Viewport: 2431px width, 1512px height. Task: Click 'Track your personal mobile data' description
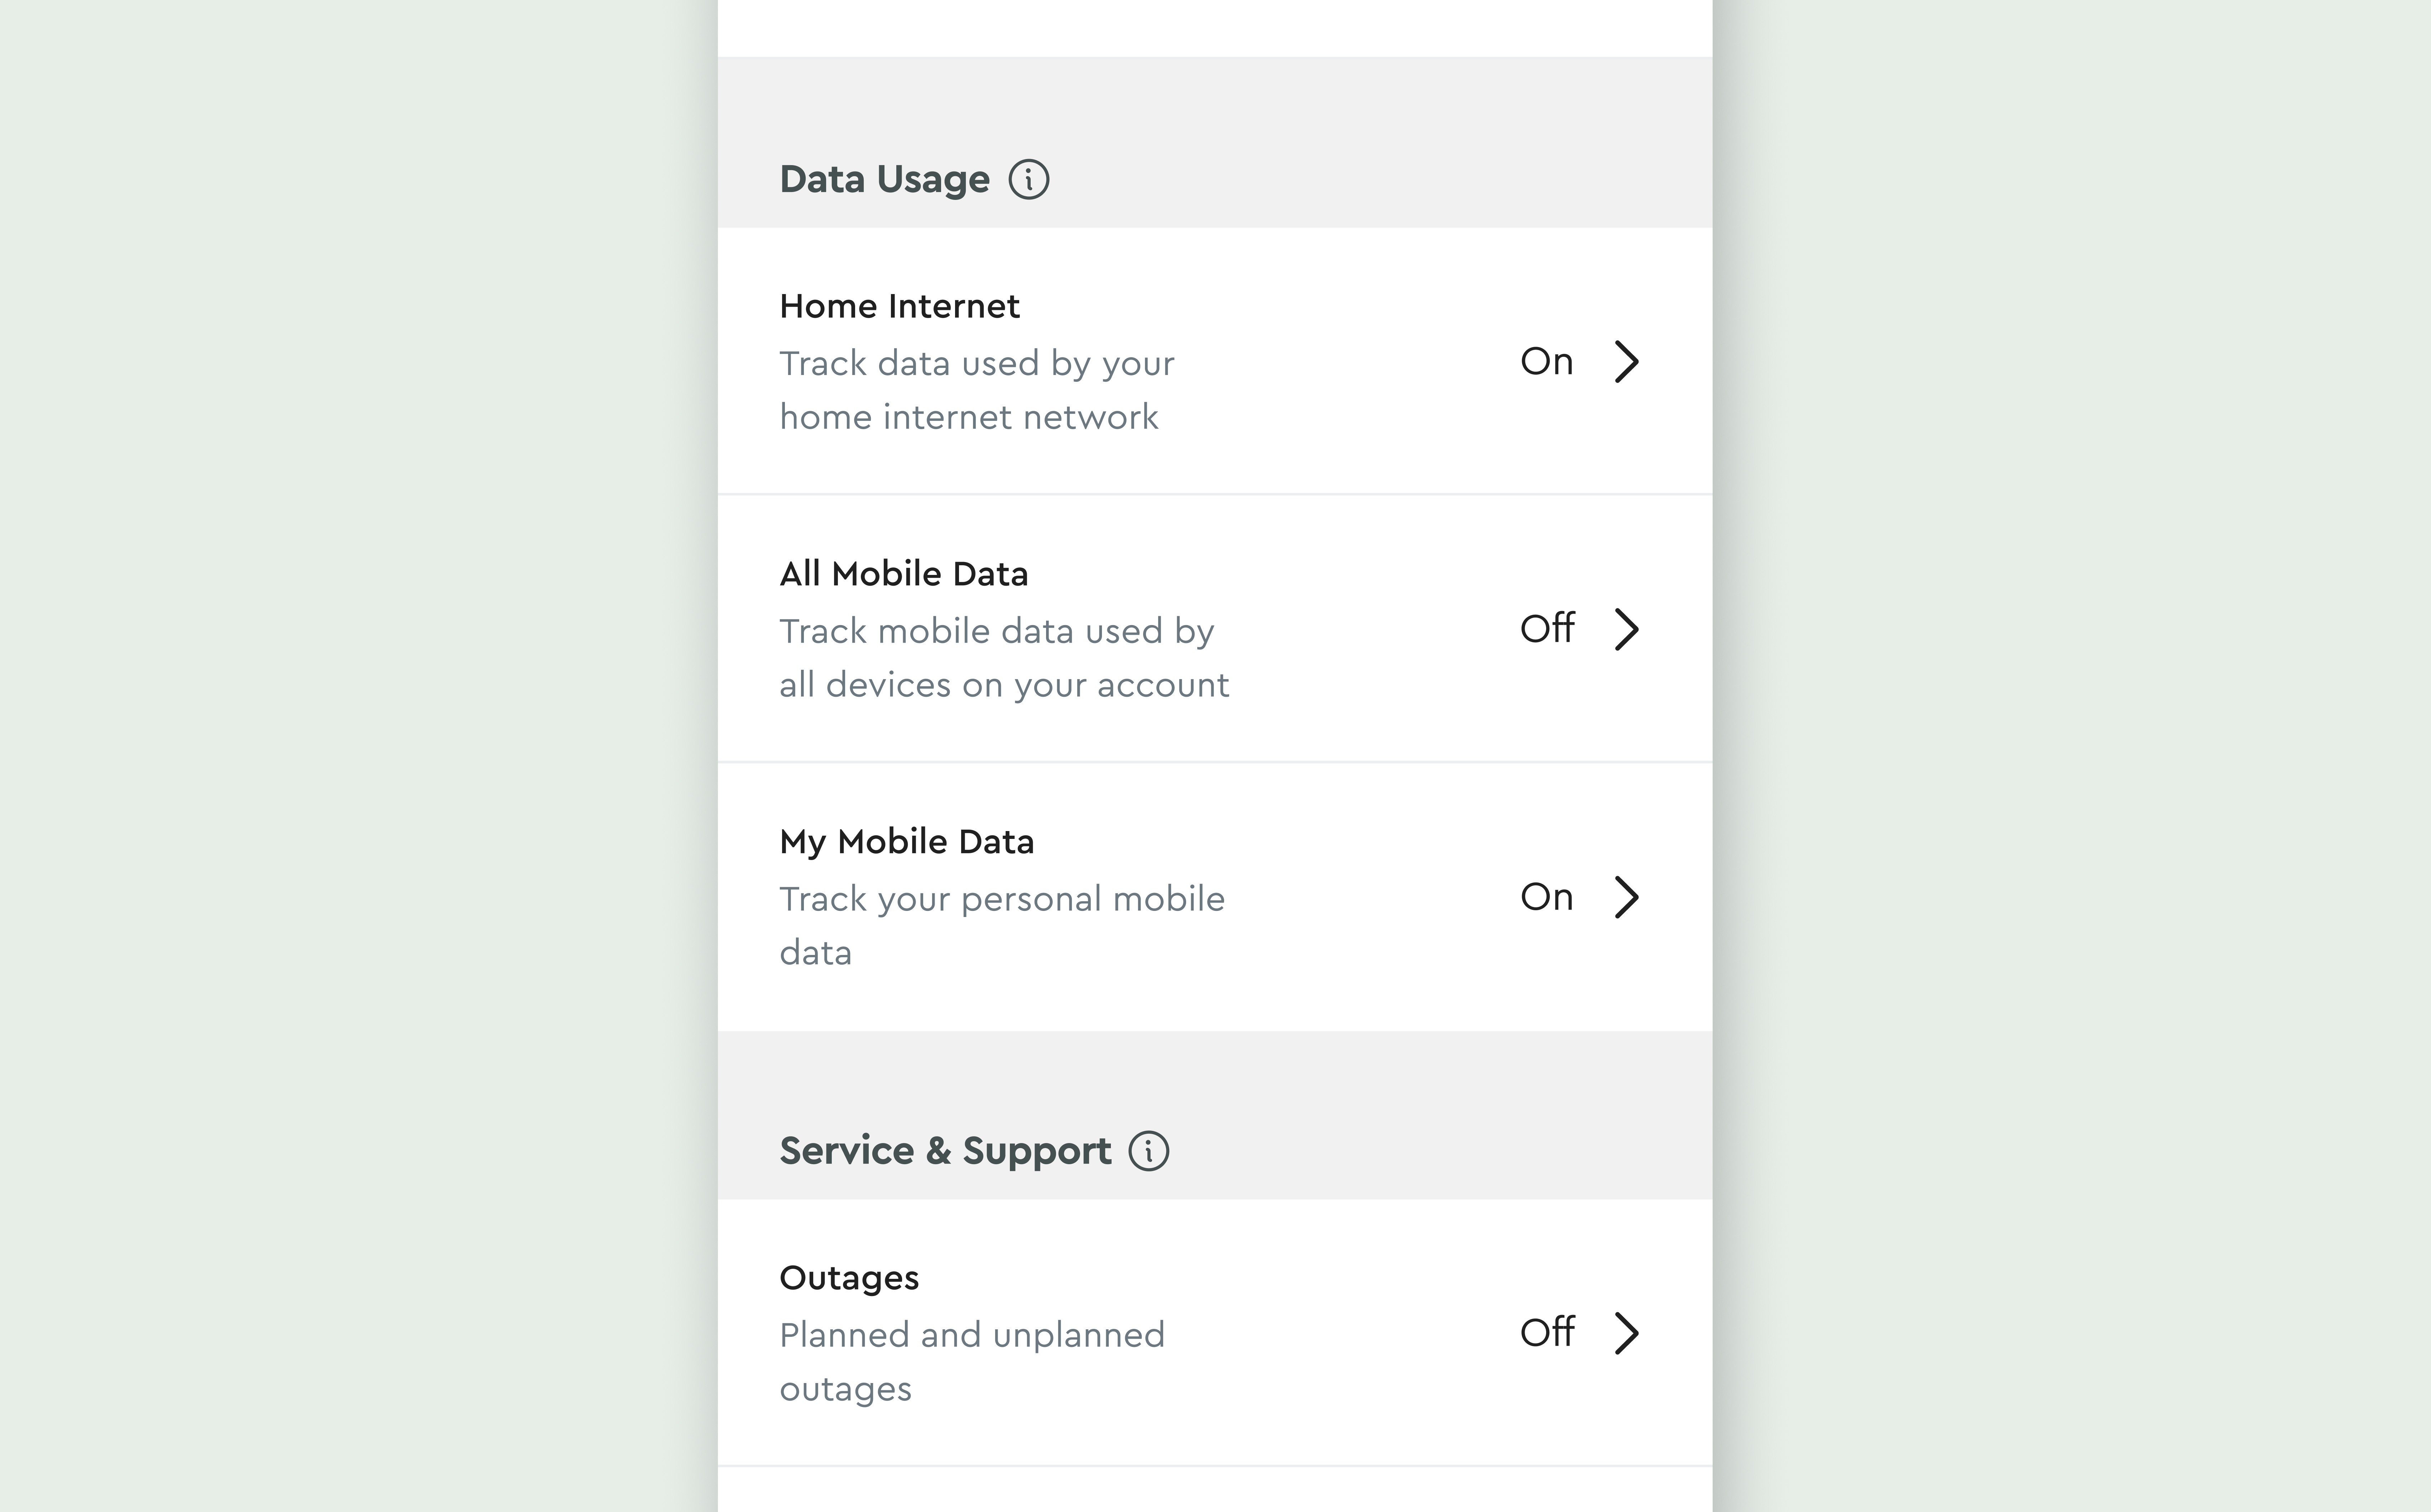[x=1002, y=926]
